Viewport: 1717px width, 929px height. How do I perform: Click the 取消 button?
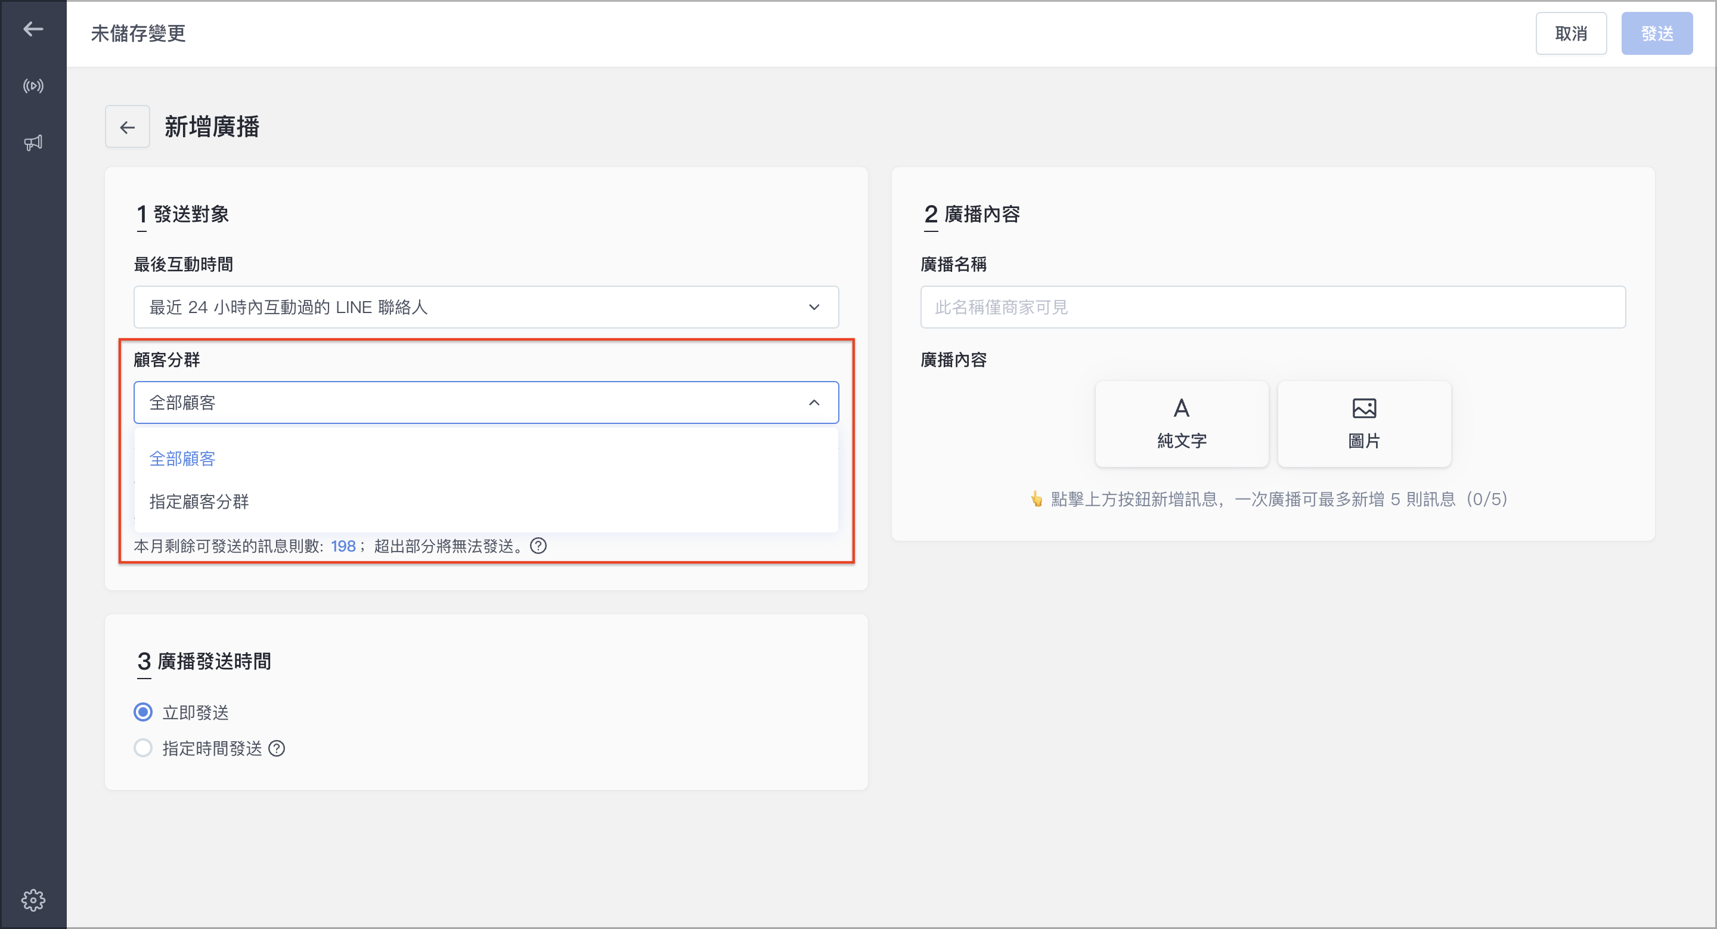coord(1571,33)
